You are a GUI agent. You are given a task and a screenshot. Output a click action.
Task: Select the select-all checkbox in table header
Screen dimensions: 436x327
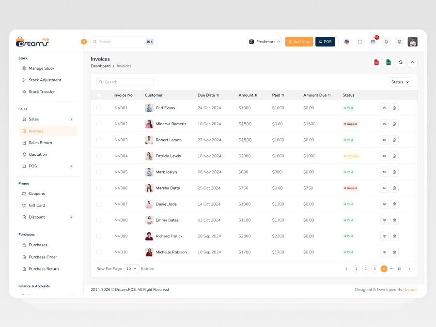99,95
